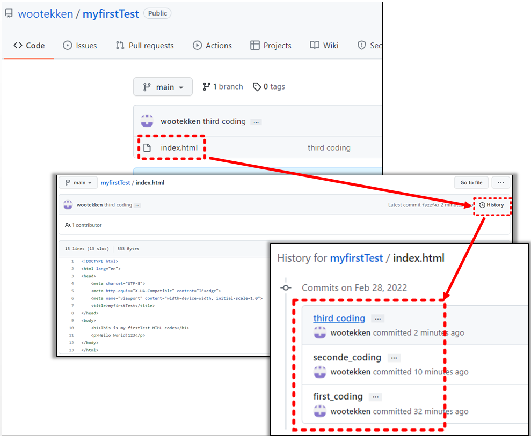The height and width of the screenshot is (436, 531).
Task: Click wootekken avatar in repository commit bar
Action: 147,121
